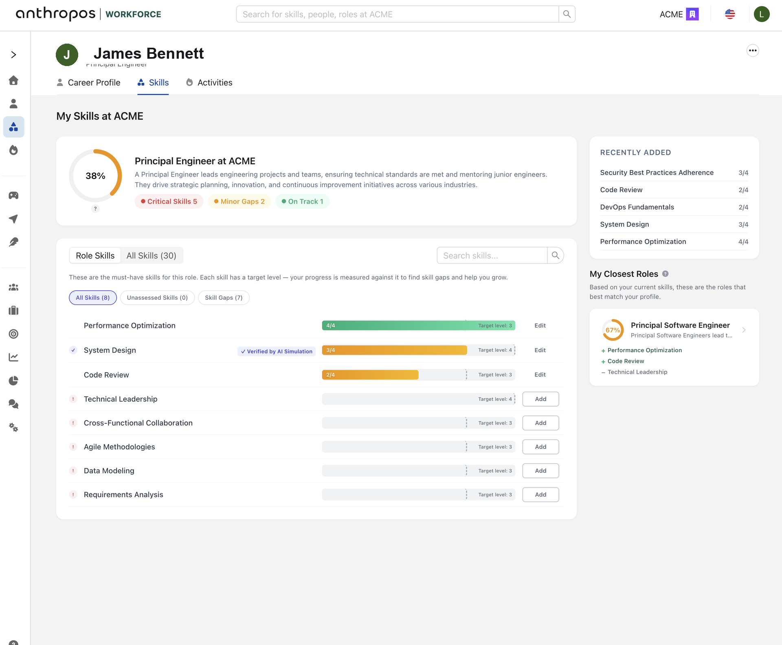Toggle the All Skills (8) filter chip
782x645 pixels.
pos(92,298)
